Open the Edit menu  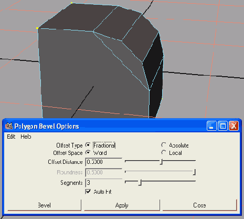click(x=11, y=137)
